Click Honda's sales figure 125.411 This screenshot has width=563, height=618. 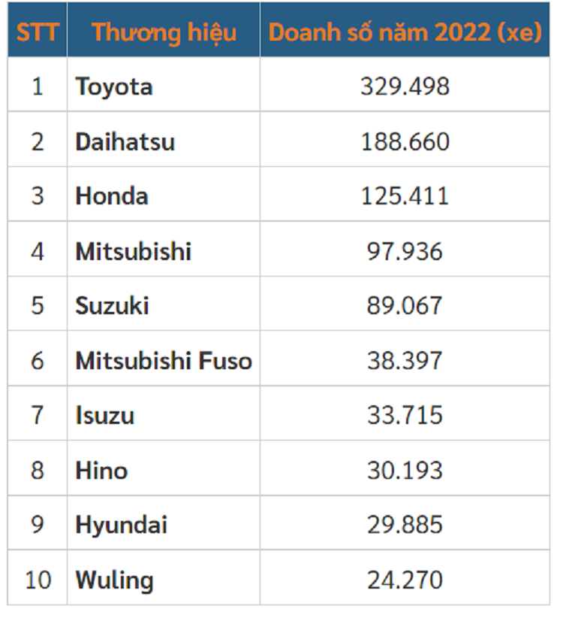click(405, 196)
